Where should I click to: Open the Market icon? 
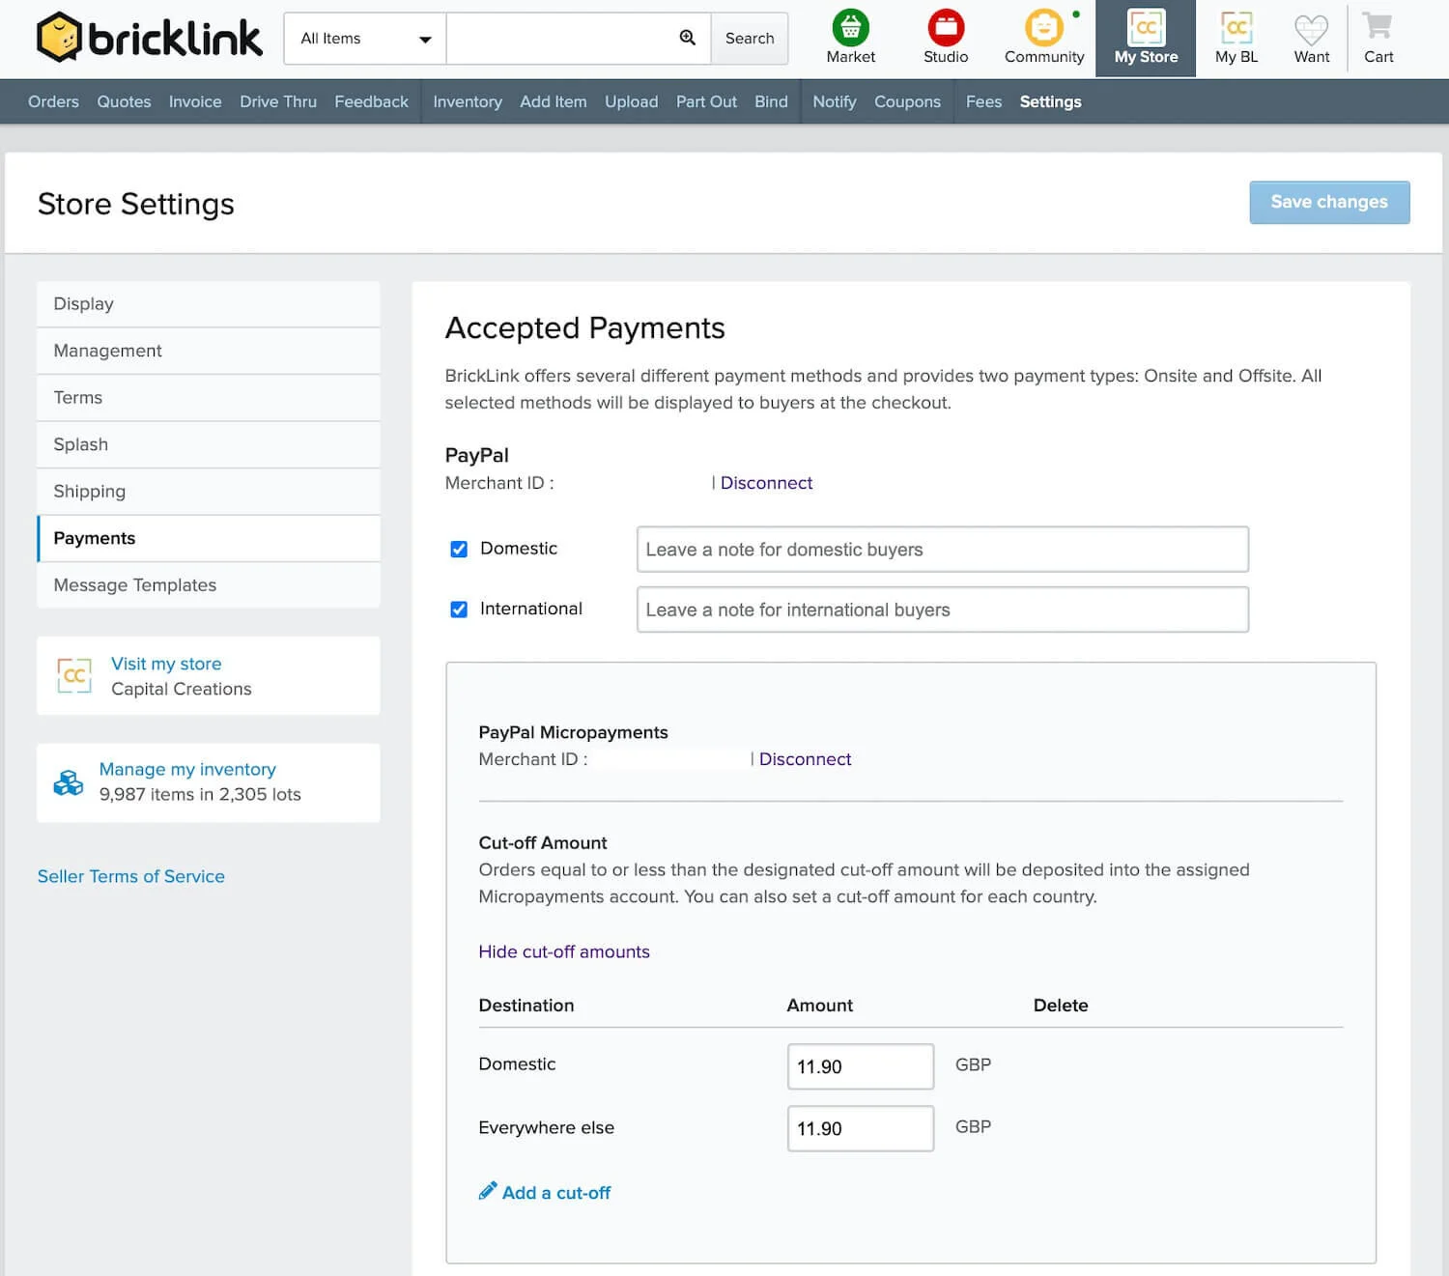point(850,38)
